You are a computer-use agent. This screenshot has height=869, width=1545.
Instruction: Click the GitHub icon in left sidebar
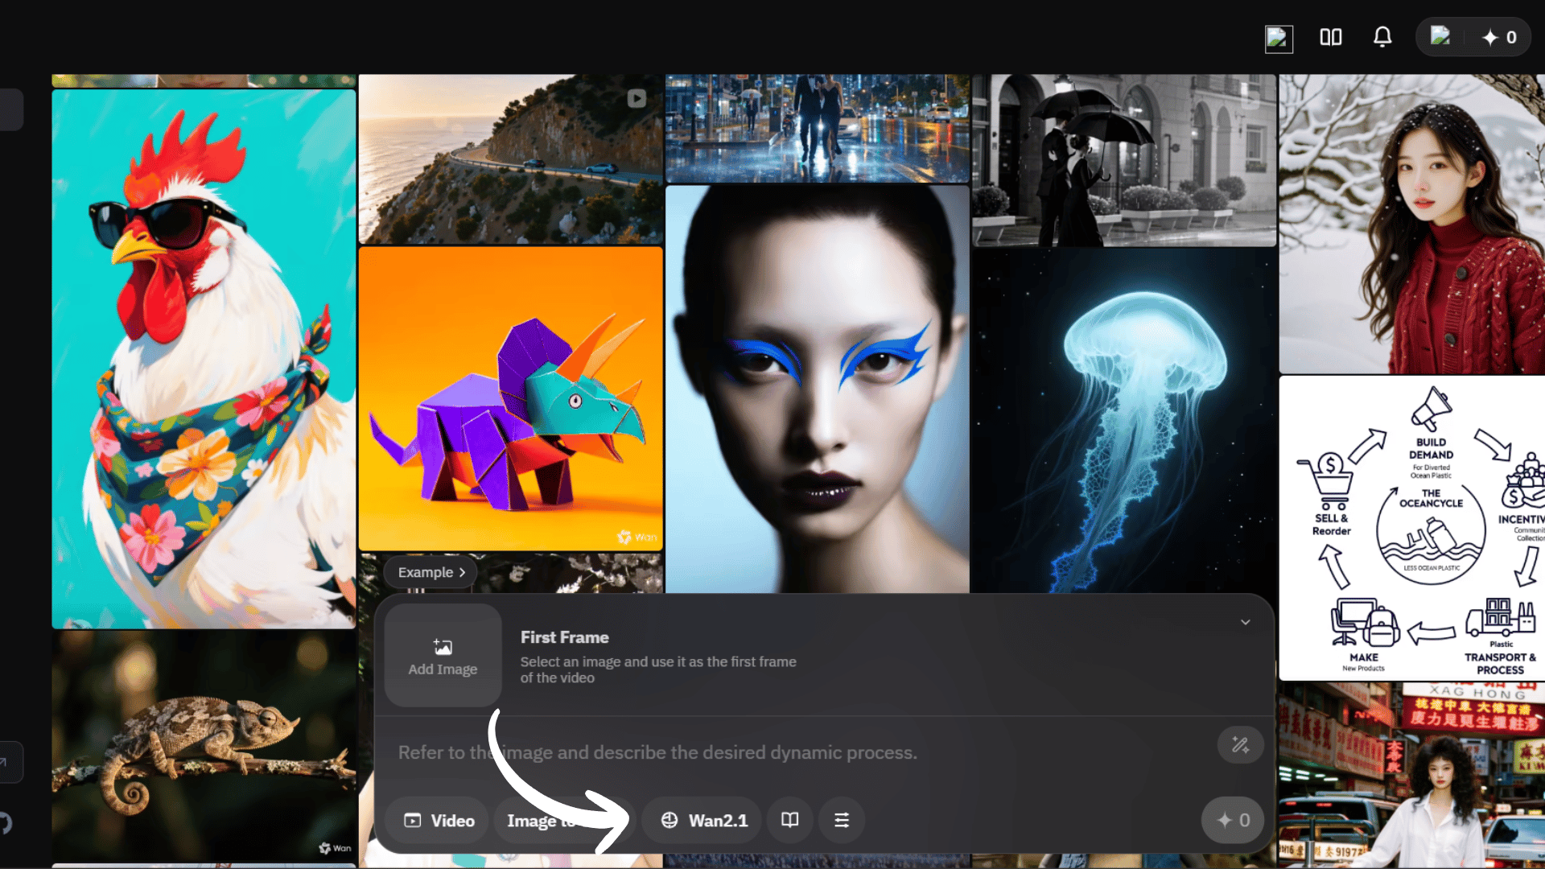click(x=5, y=823)
